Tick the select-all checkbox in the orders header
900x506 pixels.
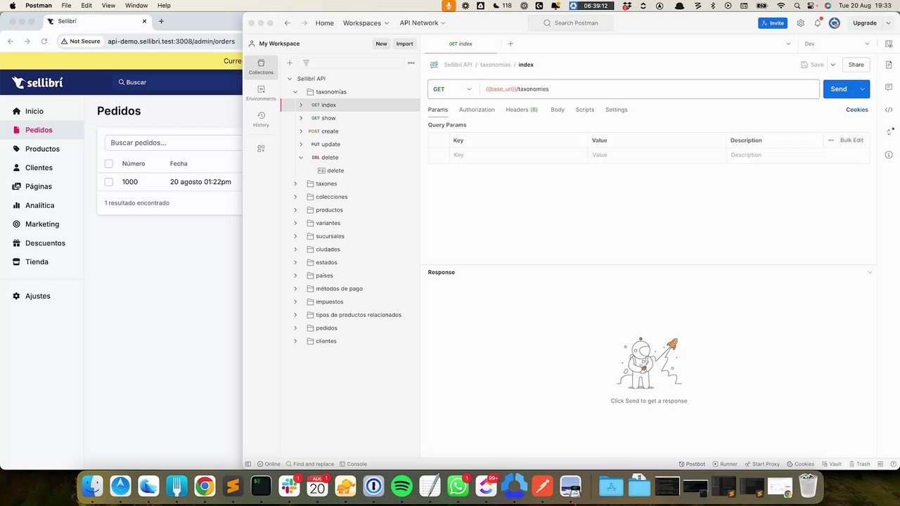pyautogui.click(x=108, y=164)
